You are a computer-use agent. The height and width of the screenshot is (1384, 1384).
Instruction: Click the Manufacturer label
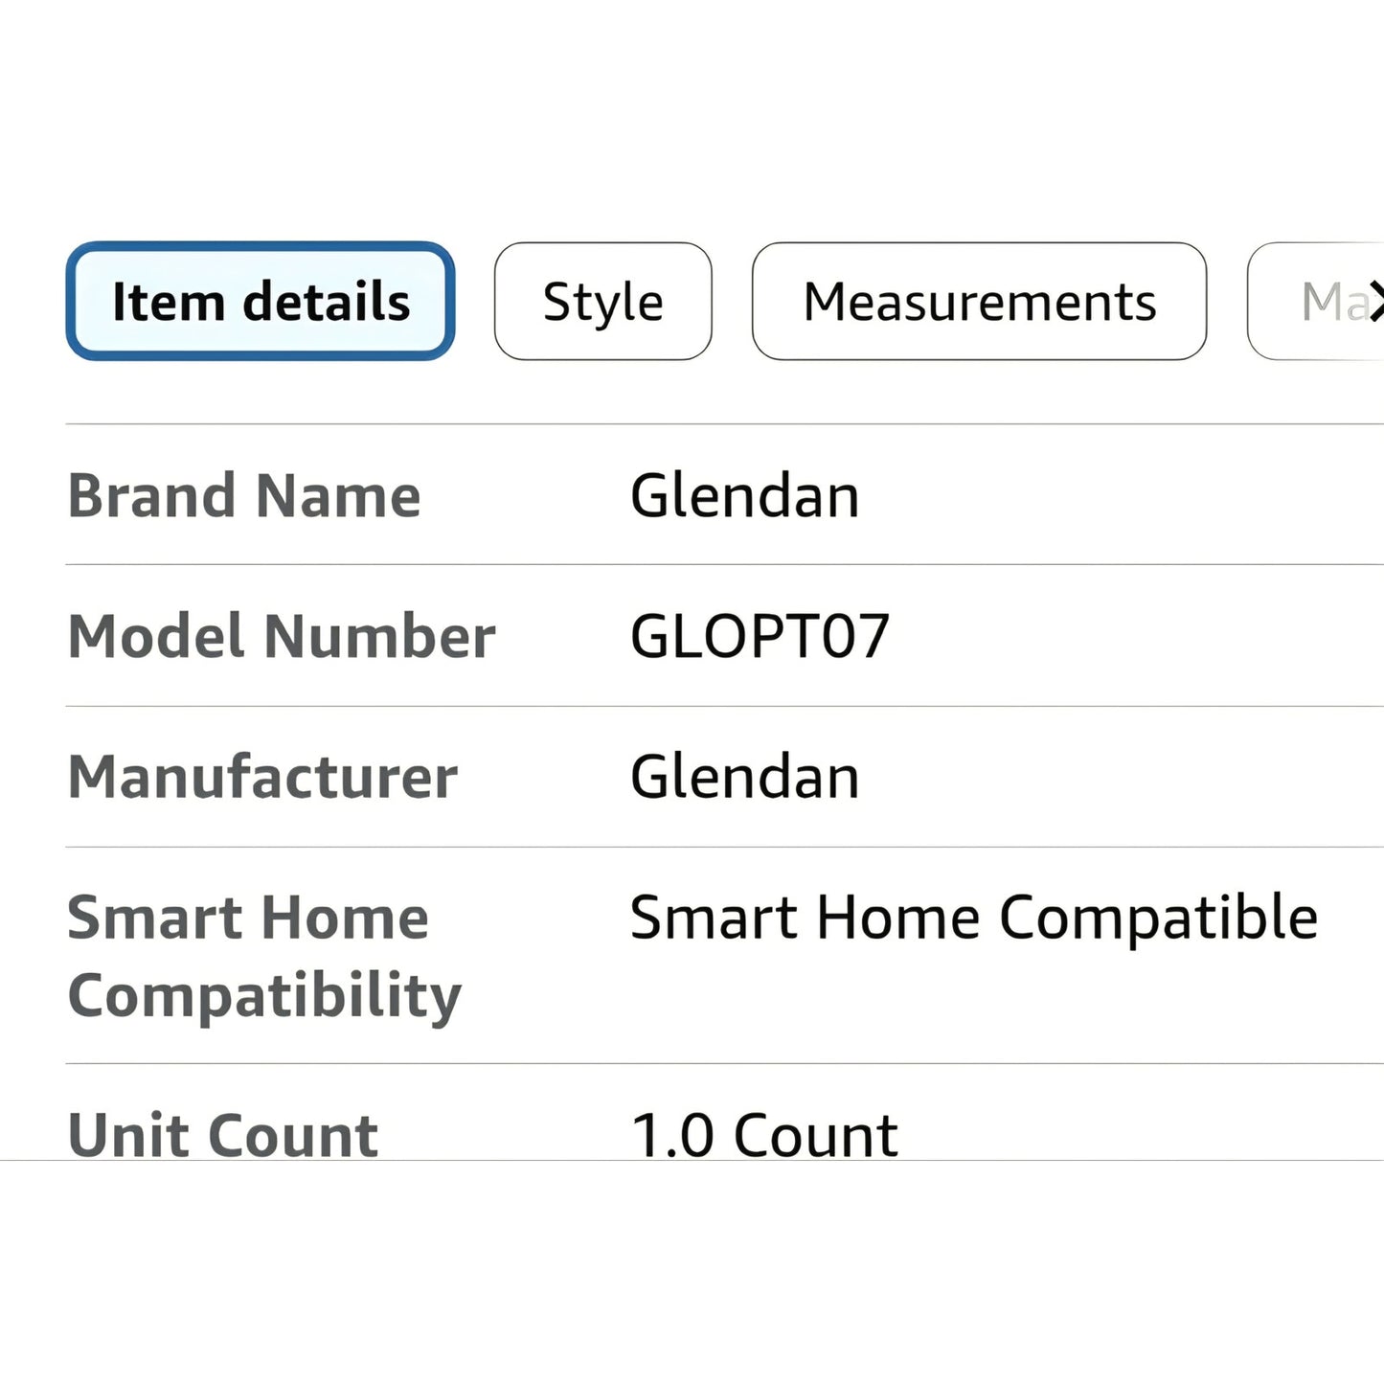tap(262, 777)
